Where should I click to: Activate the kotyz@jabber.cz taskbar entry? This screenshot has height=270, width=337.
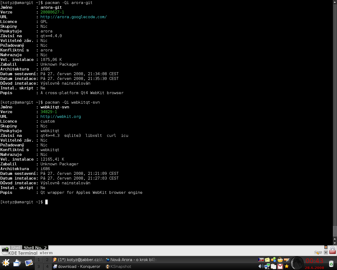pyautogui.click(x=78, y=260)
